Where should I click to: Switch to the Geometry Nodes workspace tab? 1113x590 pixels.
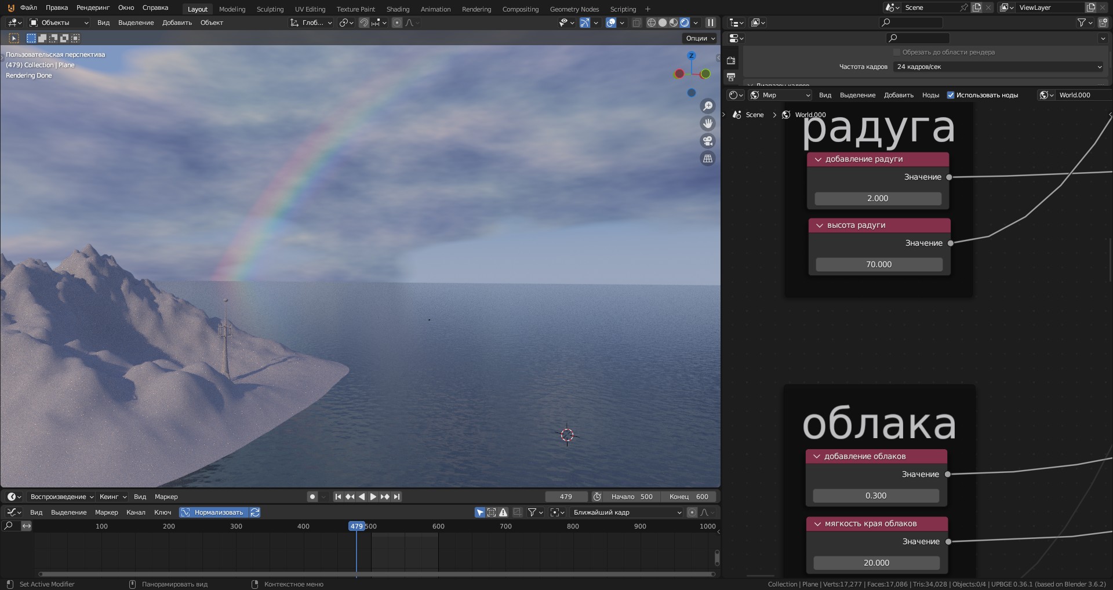[574, 9]
